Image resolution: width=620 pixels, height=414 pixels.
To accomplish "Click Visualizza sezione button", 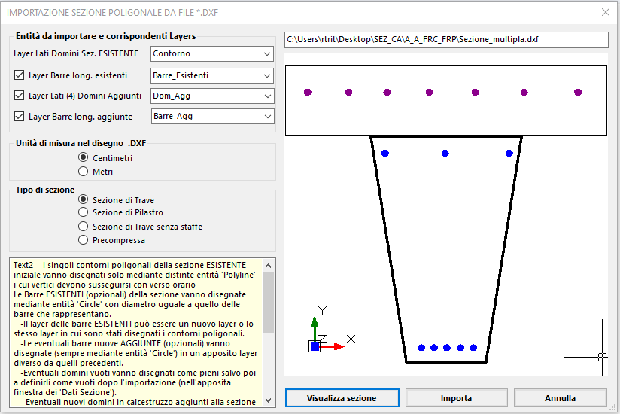I will 342,397.
